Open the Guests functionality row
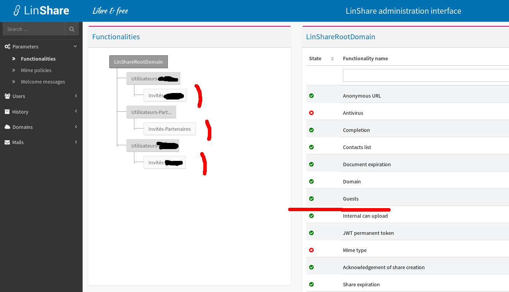Image resolution: width=509 pixels, height=292 pixels. click(x=351, y=199)
